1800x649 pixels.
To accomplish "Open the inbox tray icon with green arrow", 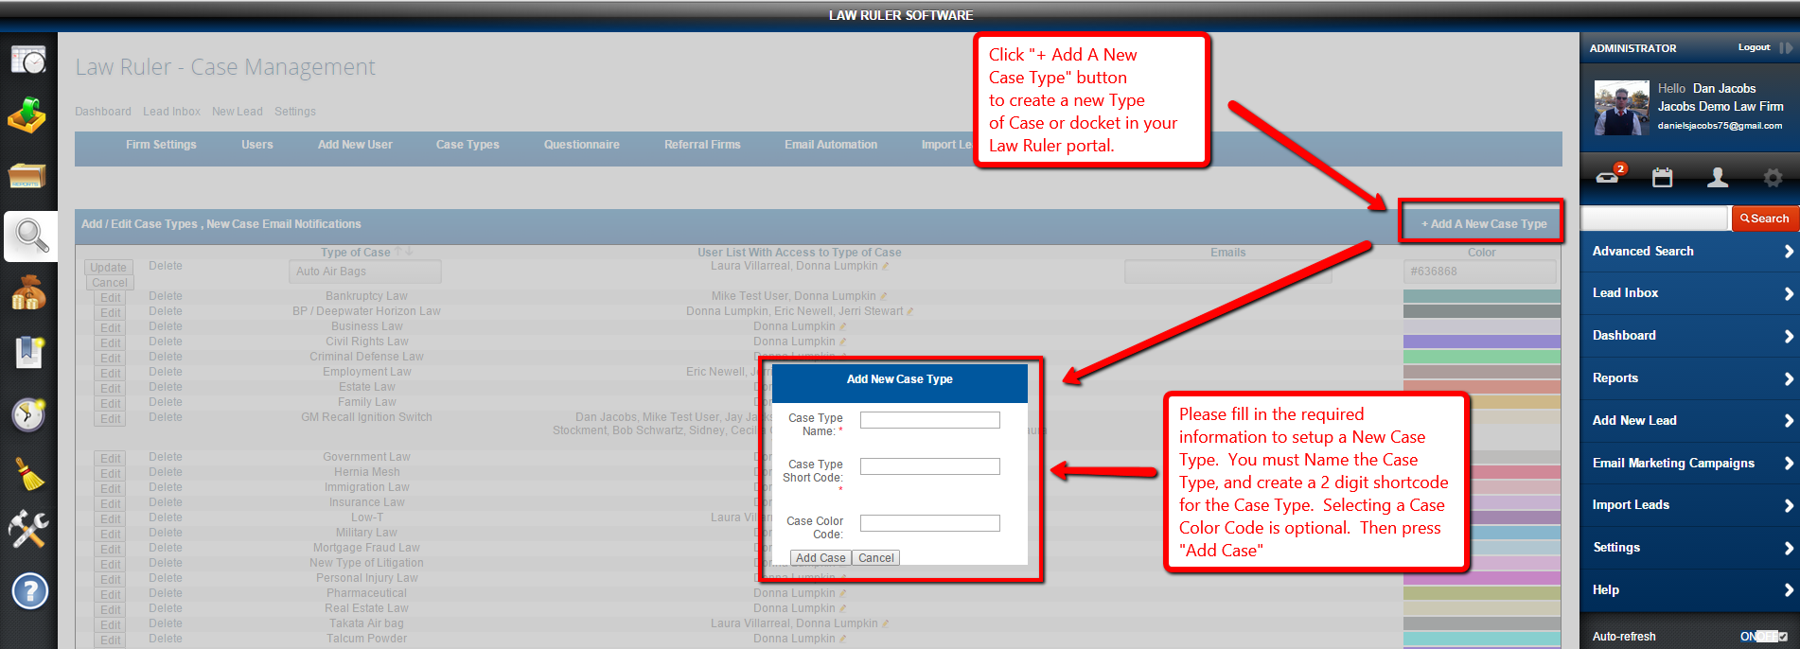I will [27, 115].
